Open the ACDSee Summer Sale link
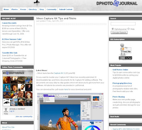The image size is (142, 130). point(12,39)
